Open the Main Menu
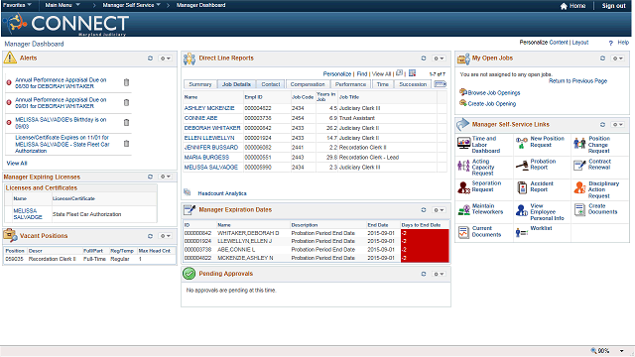Image resolution: width=635 pixels, height=357 pixels. tap(63, 5)
